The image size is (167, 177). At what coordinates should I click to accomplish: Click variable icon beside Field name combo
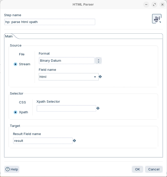click(x=100, y=77)
